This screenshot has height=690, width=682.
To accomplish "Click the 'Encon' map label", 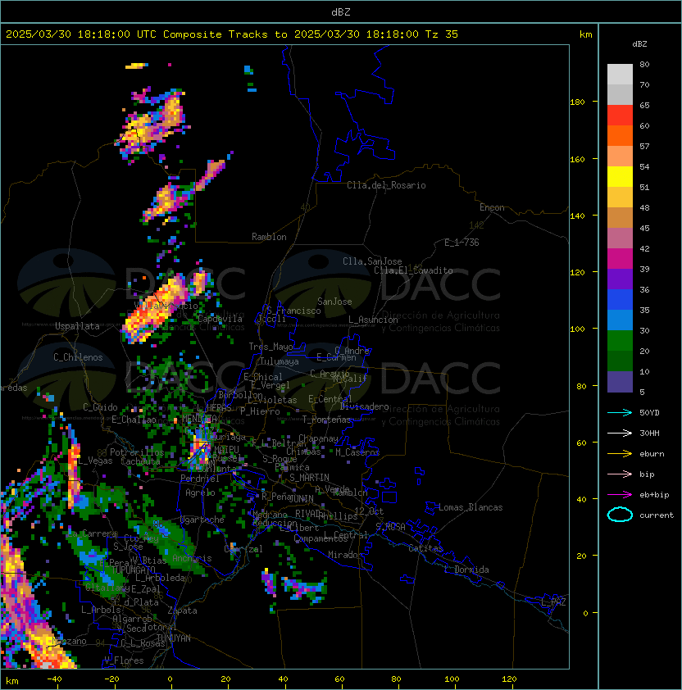I will point(492,207).
